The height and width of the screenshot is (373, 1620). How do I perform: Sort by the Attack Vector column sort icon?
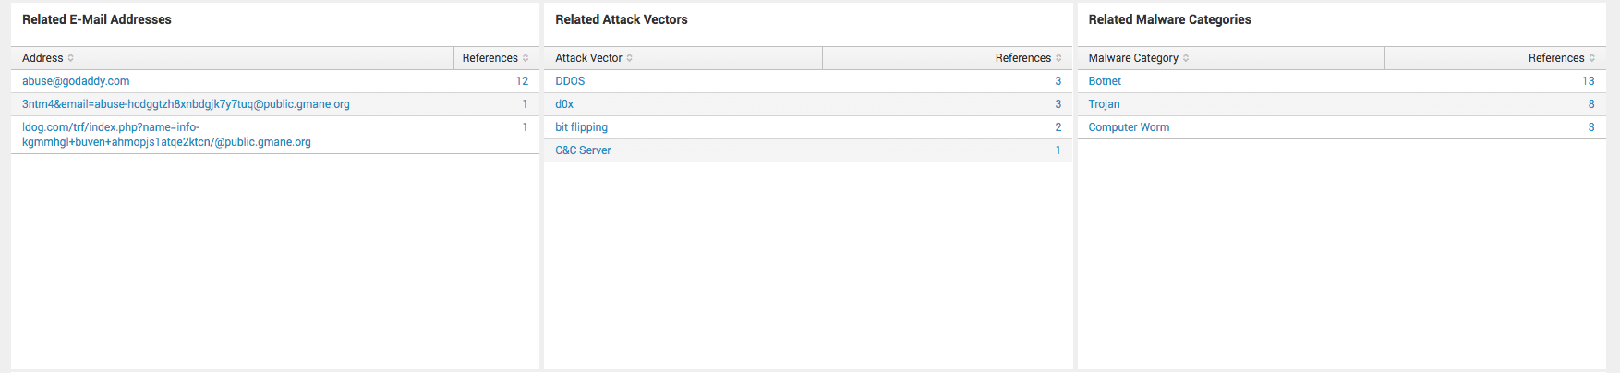click(630, 58)
